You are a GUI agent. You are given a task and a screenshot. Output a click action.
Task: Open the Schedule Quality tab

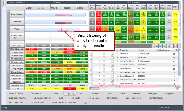coord(16,94)
